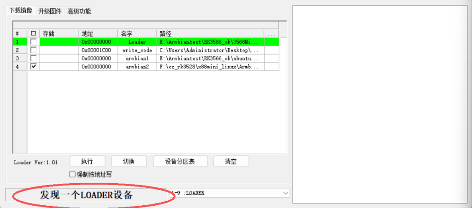Open 设备分区表
Screen dimensions: 472x208
click(x=180, y=162)
